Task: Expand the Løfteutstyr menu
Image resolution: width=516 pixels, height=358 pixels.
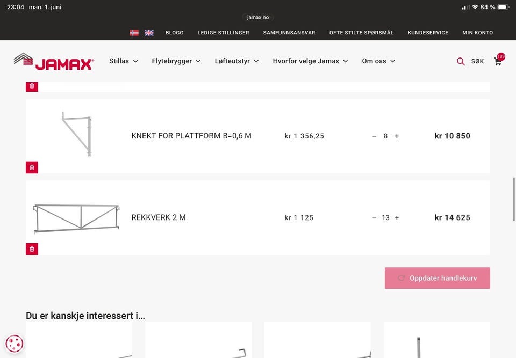Action: pyautogui.click(x=236, y=61)
